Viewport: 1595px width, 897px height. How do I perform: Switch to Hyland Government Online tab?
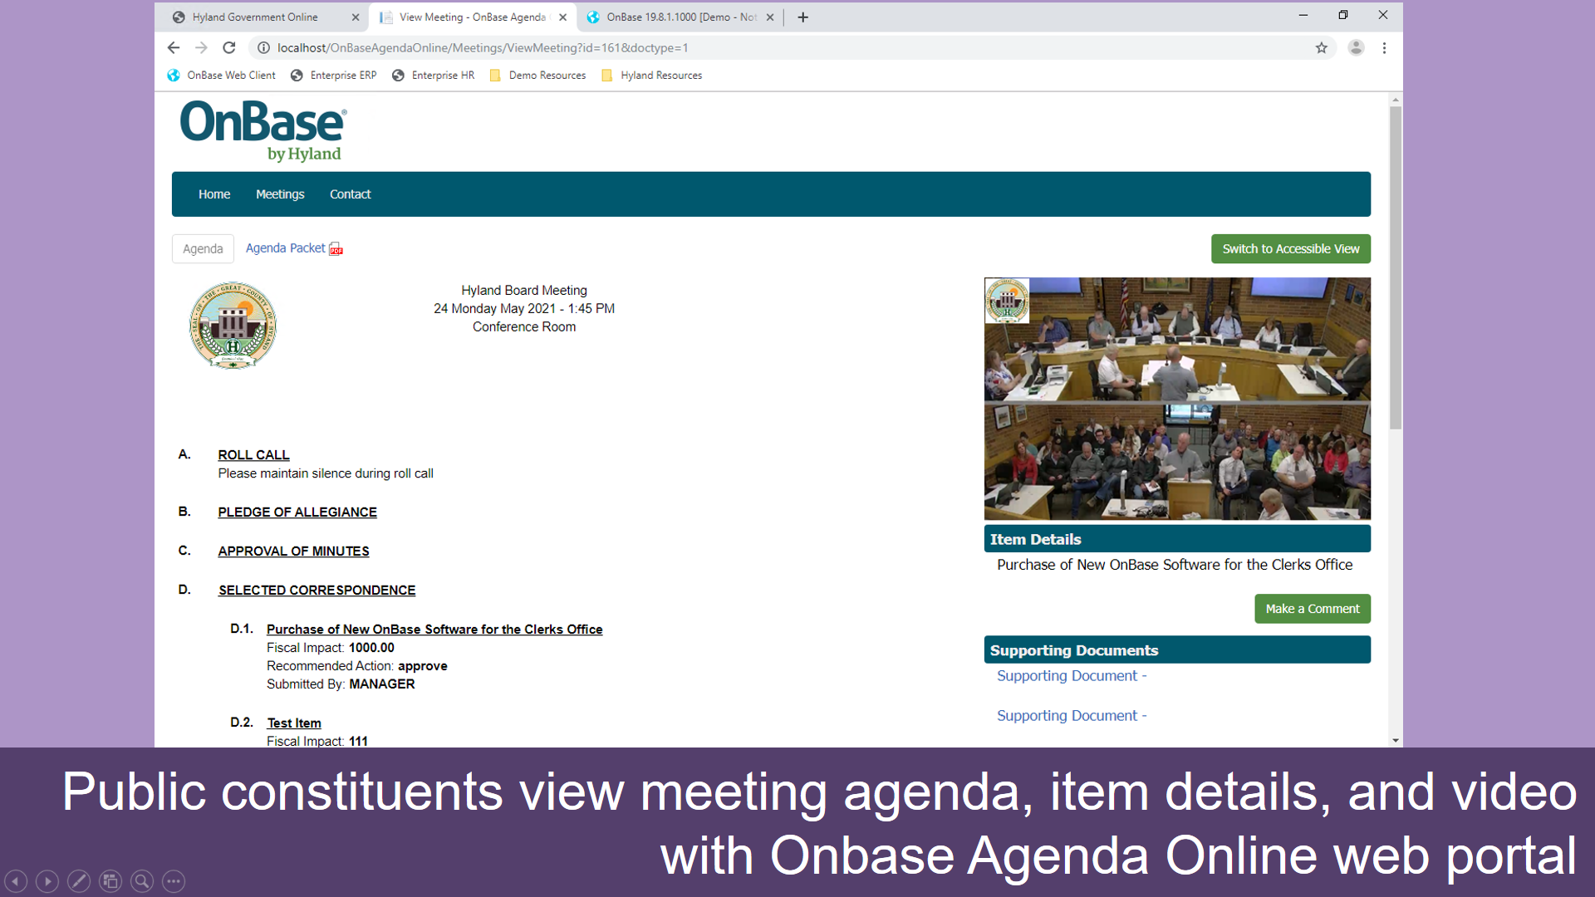[x=258, y=17]
